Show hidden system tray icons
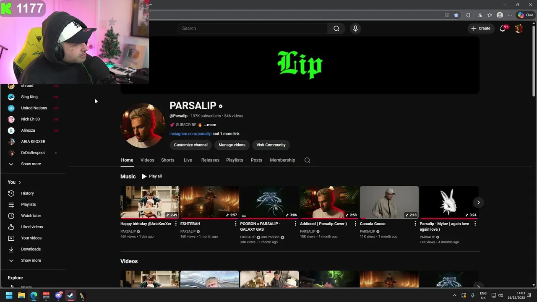This screenshot has width=537, height=302. [x=454, y=296]
